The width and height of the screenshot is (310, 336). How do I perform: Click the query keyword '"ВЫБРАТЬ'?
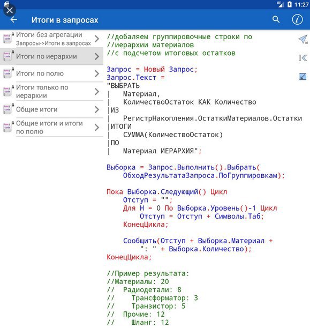click(123, 86)
